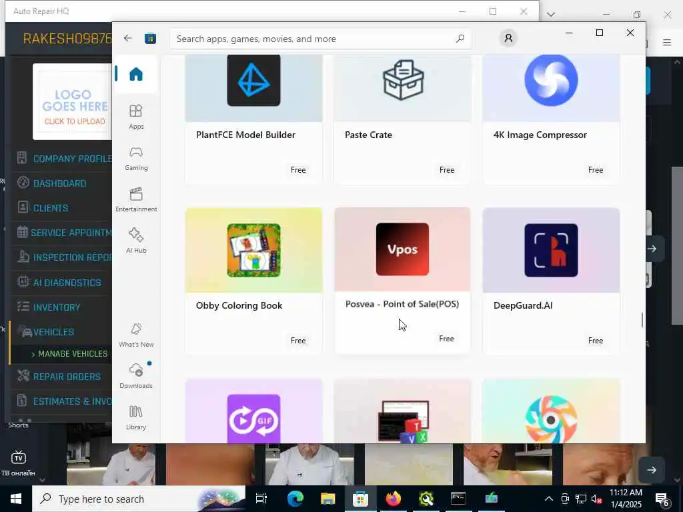
Task: Open the PlantFCE Model Builder app icon
Action: (253, 80)
